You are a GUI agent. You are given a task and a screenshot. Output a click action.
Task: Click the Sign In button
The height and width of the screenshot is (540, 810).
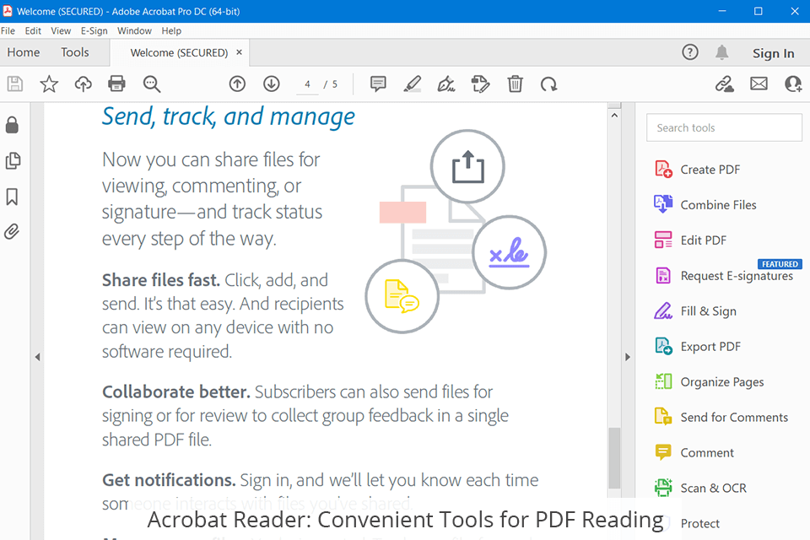click(x=774, y=53)
